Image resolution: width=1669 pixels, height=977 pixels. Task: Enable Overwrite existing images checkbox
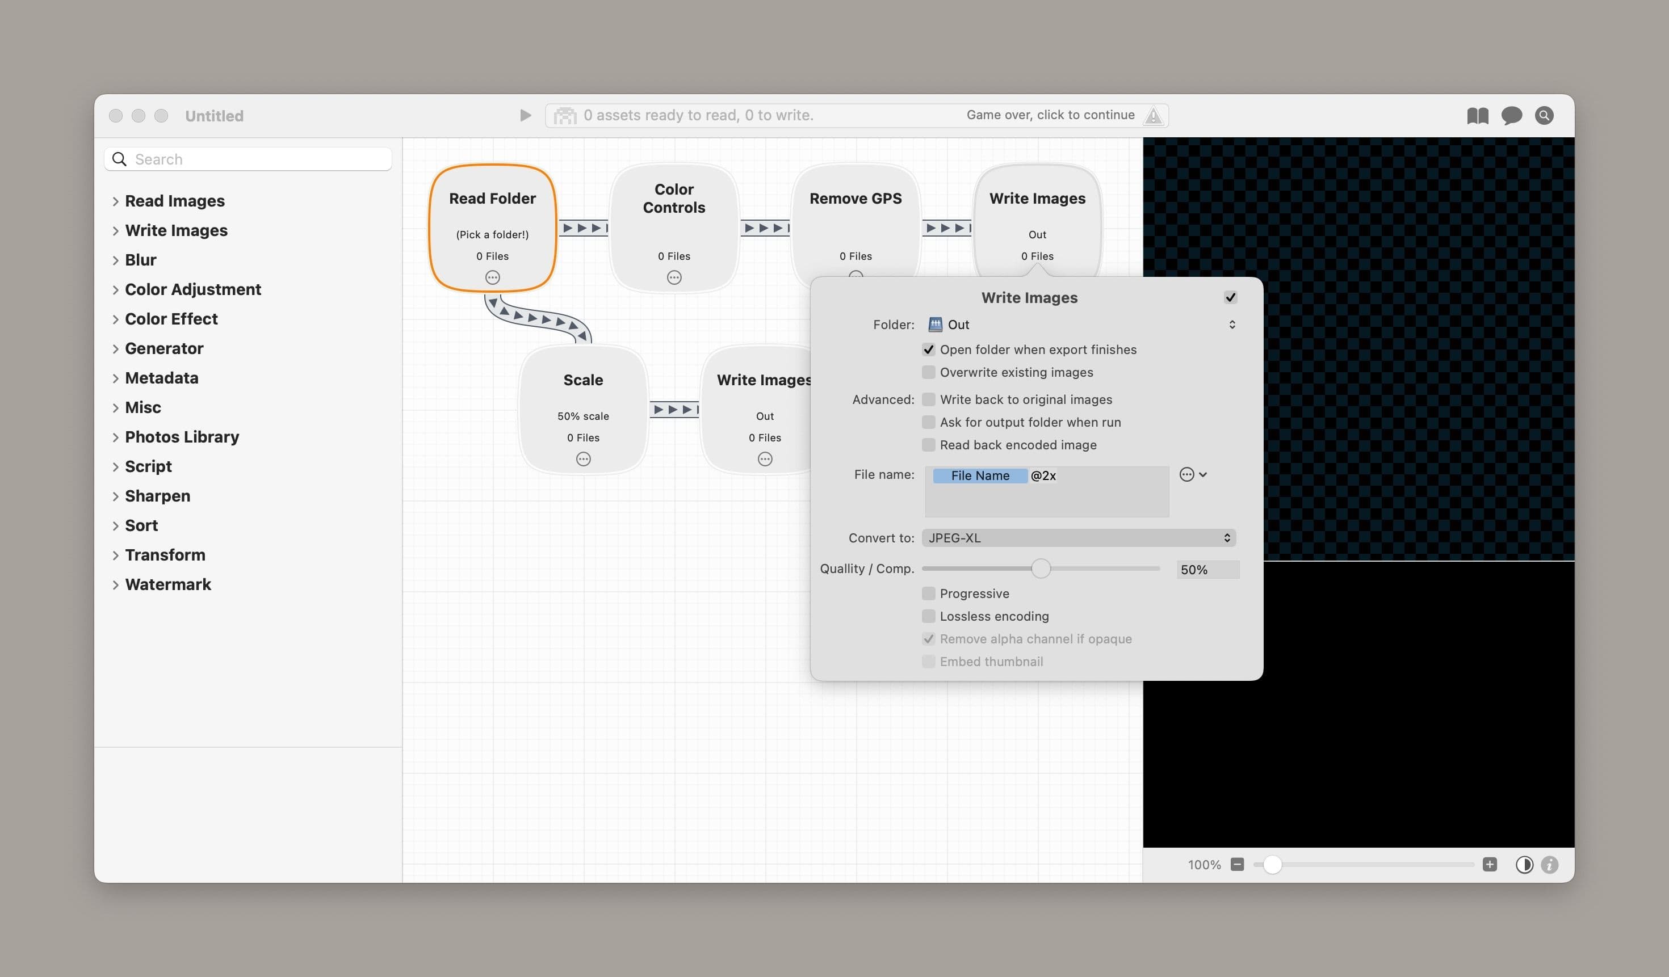click(x=929, y=372)
